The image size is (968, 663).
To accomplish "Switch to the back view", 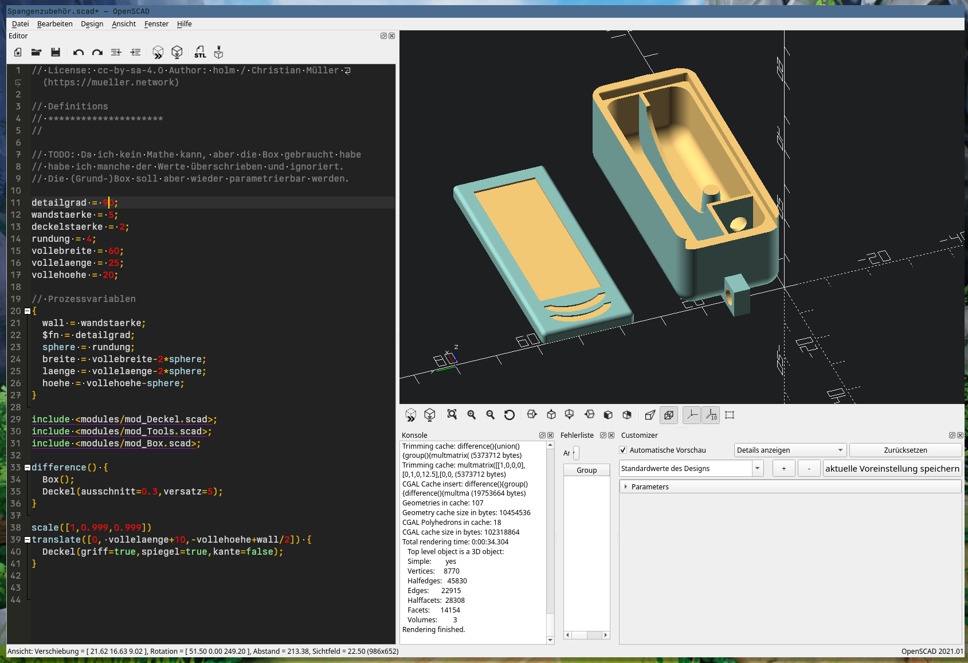I will (627, 415).
